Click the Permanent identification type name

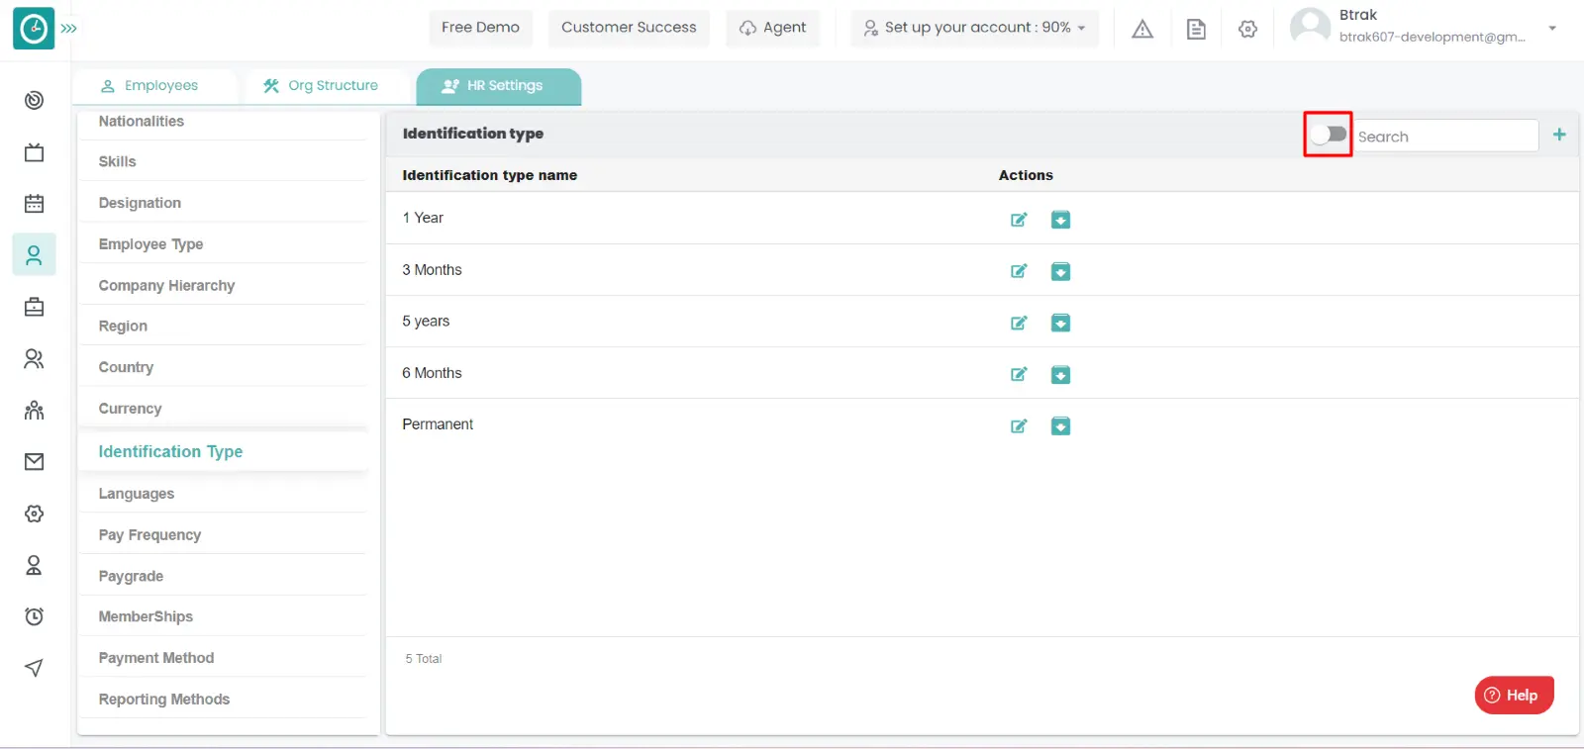(x=438, y=424)
